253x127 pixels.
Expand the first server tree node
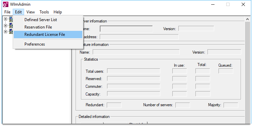[x=5, y=19]
